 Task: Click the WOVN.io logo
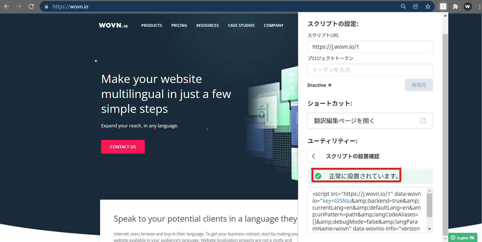click(113, 25)
